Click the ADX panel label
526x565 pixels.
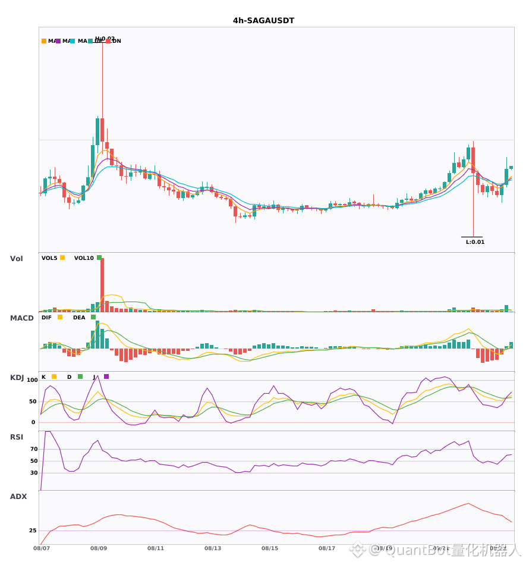coord(18,497)
